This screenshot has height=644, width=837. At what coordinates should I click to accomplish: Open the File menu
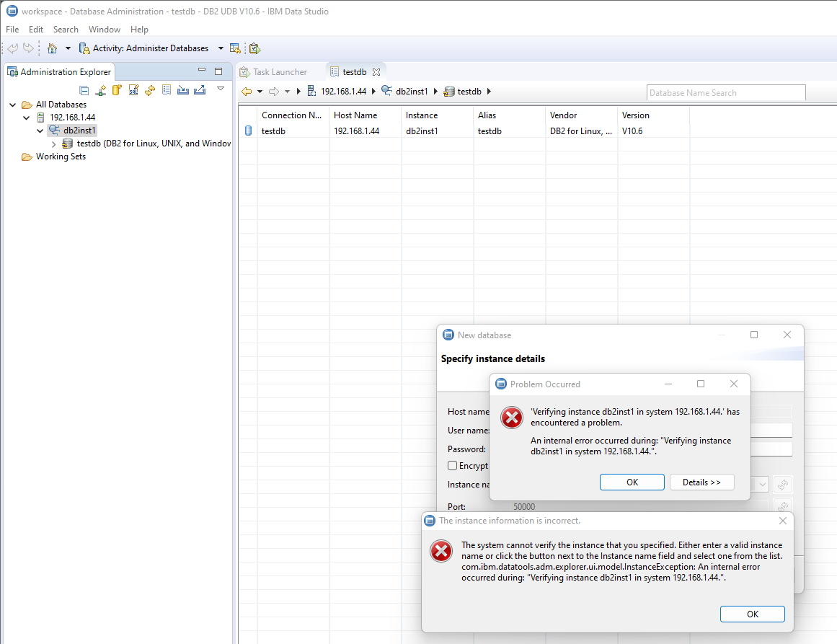(12, 30)
